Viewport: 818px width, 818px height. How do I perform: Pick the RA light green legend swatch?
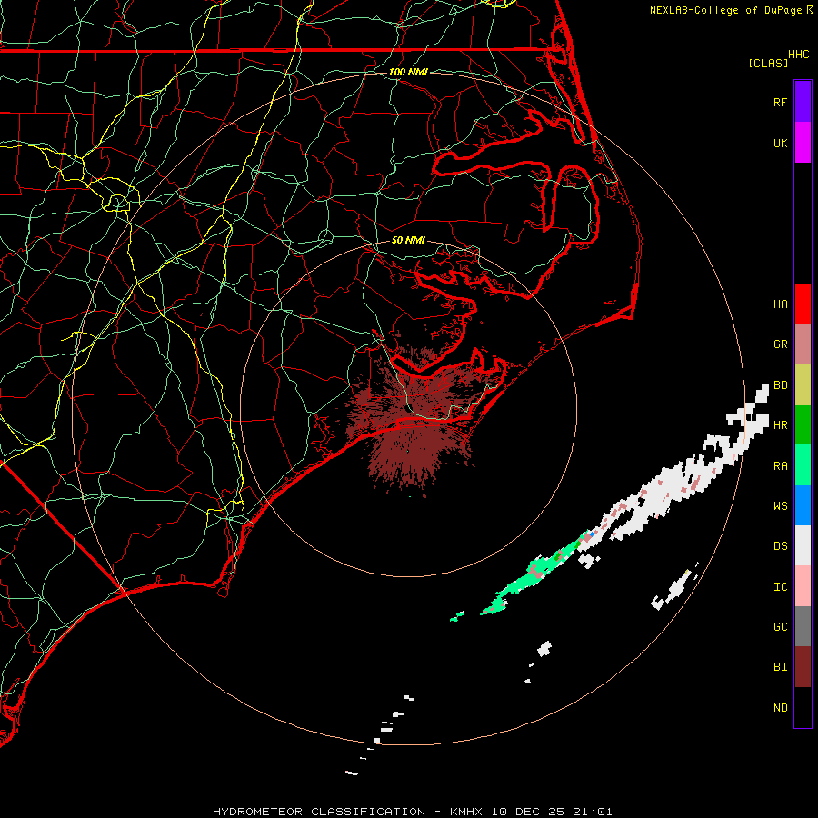tap(803, 465)
